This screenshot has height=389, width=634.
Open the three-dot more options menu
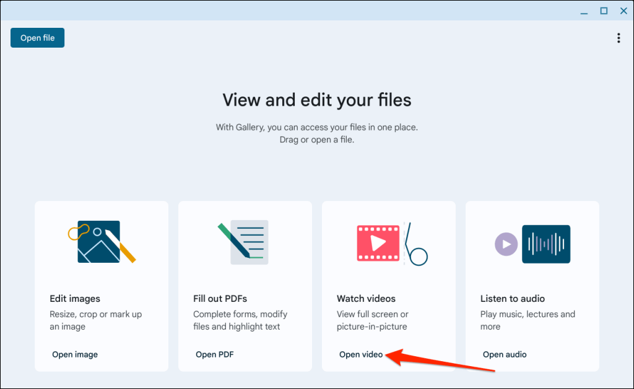pos(618,38)
